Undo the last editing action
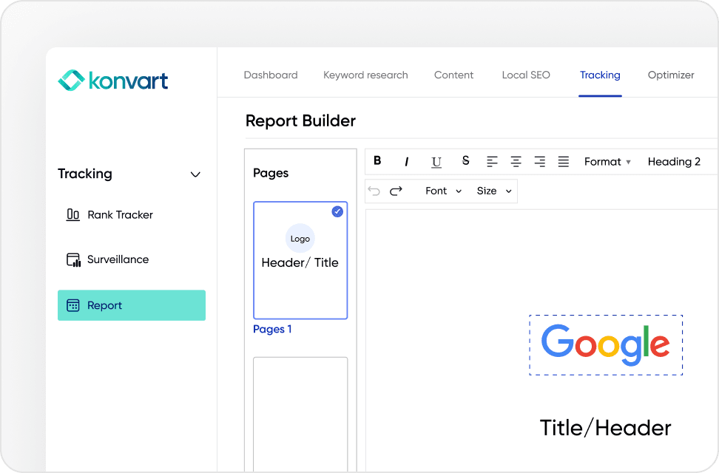 point(374,191)
